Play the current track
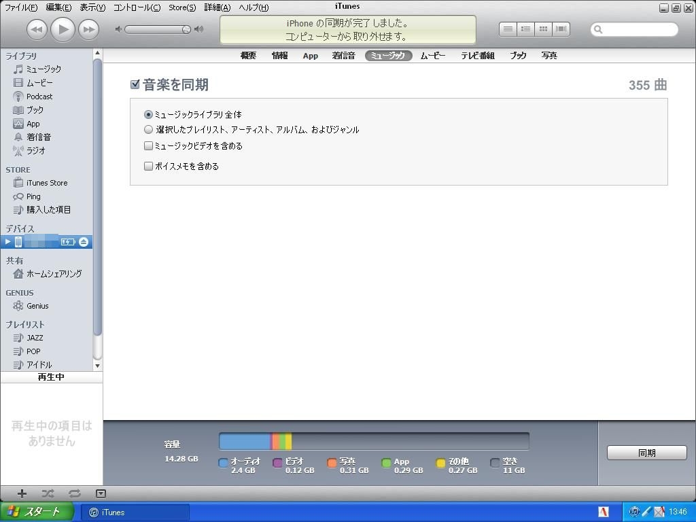Screen dimensions: 696x522 63,30
